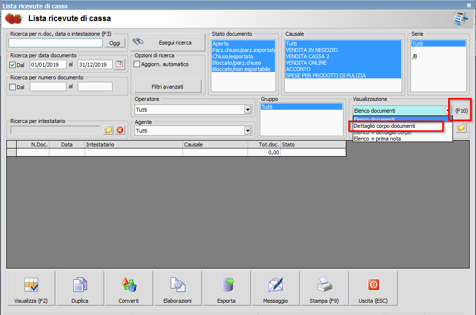The image size is (476, 315).
Task: Click the strawberry application logo
Action: pyautogui.click(x=14, y=19)
